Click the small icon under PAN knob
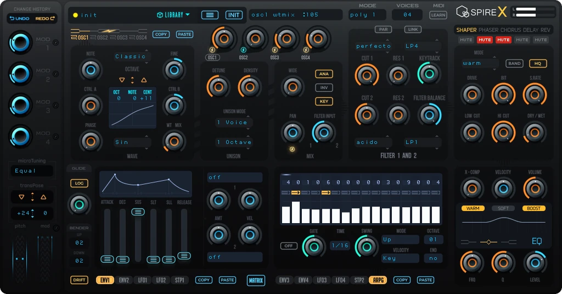This screenshot has width=562, height=294. tap(292, 149)
